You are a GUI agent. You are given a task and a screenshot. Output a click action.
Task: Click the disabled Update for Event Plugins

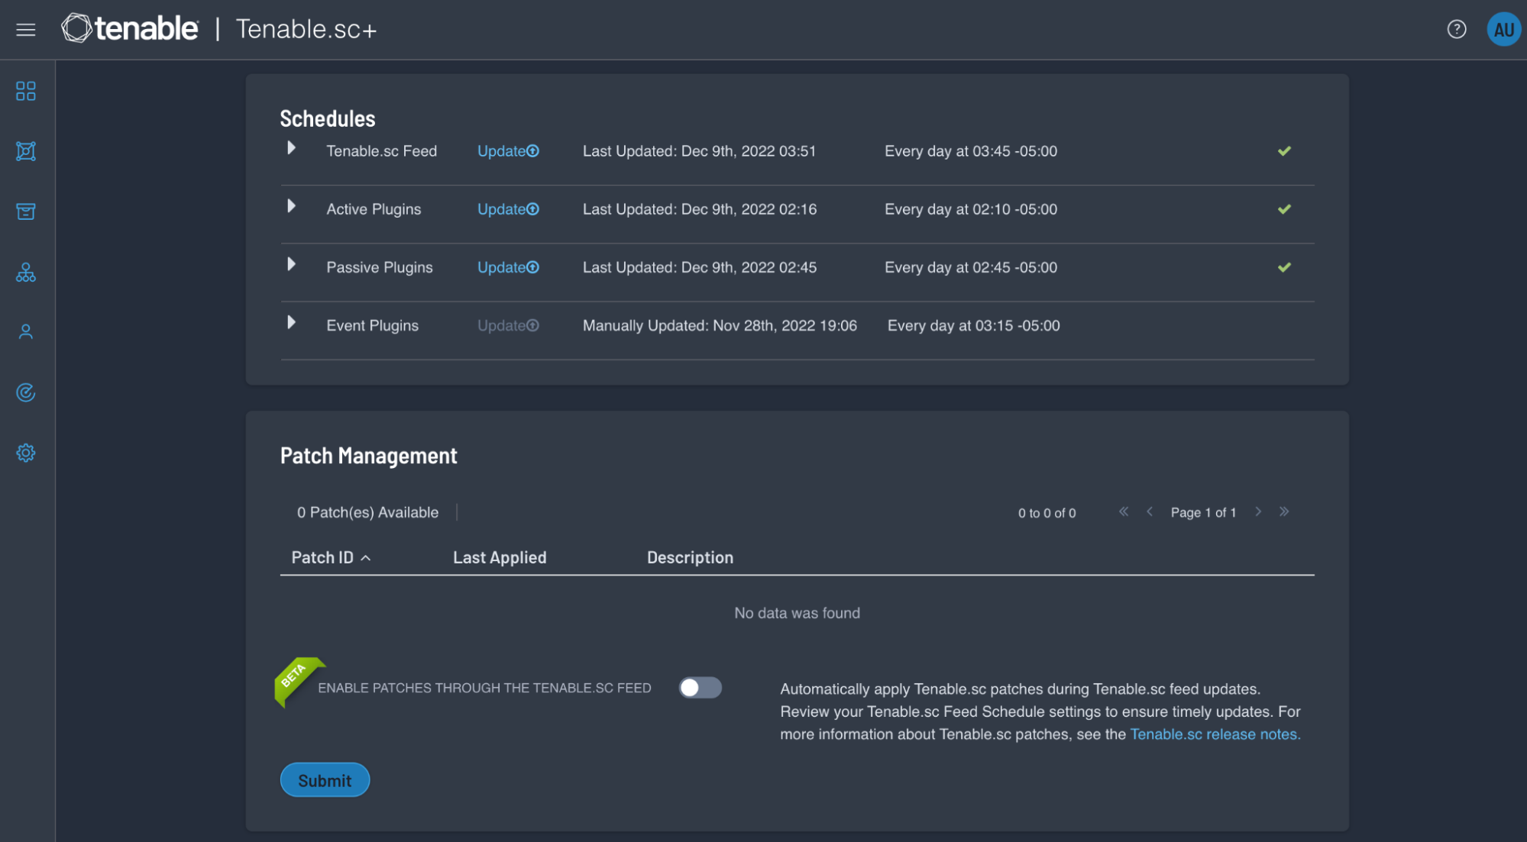(x=508, y=325)
